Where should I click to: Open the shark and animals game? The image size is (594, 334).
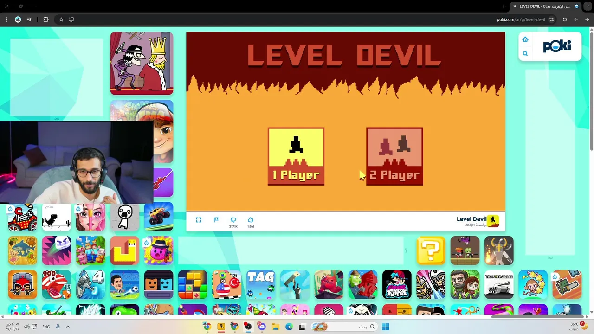23,250
